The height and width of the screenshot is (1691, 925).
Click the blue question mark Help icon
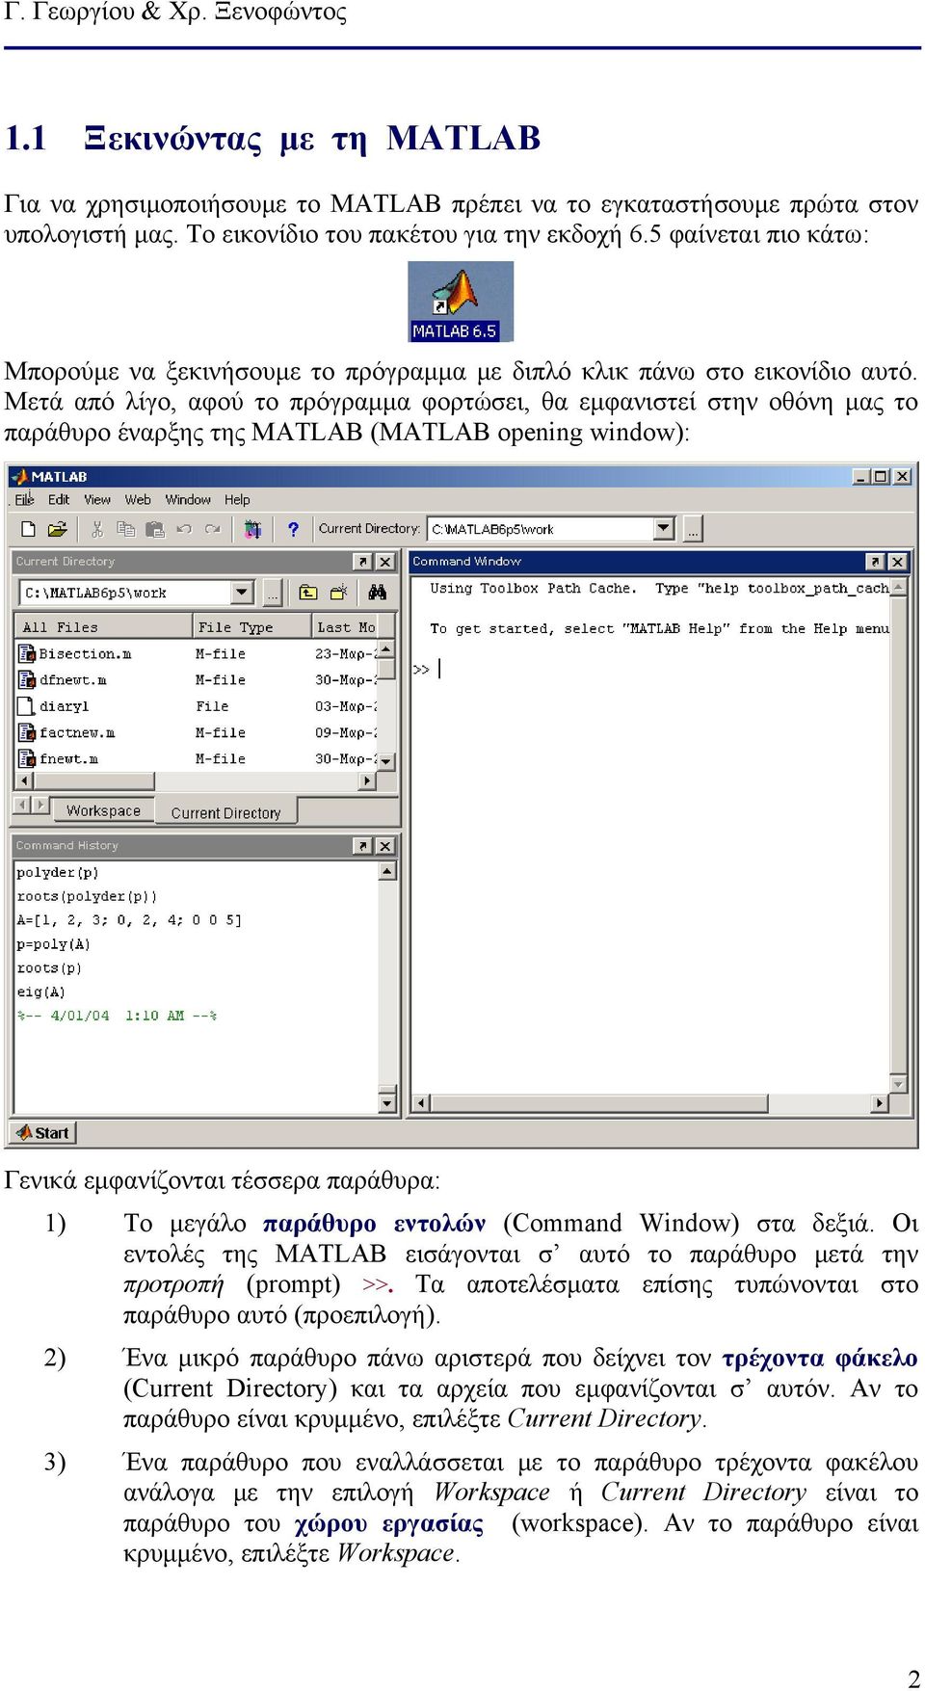pyautogui.click(x=293, y=528)
